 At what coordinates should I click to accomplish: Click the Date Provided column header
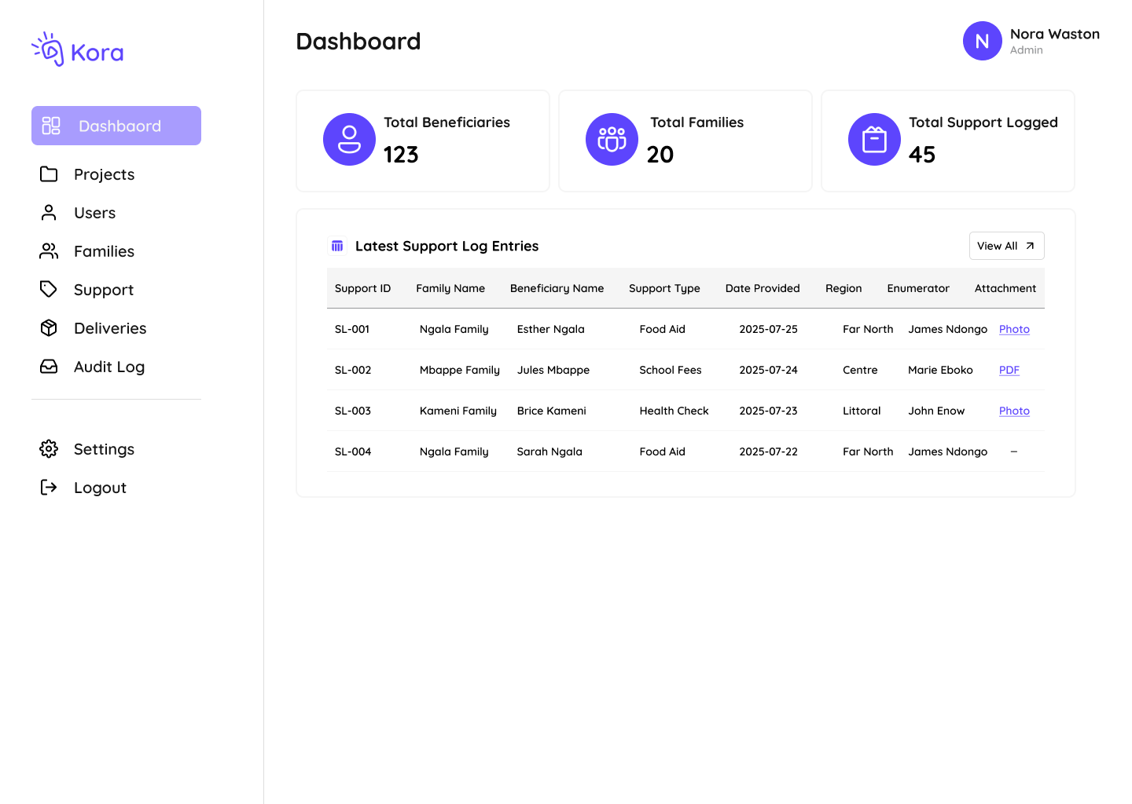tap(763, 288)
